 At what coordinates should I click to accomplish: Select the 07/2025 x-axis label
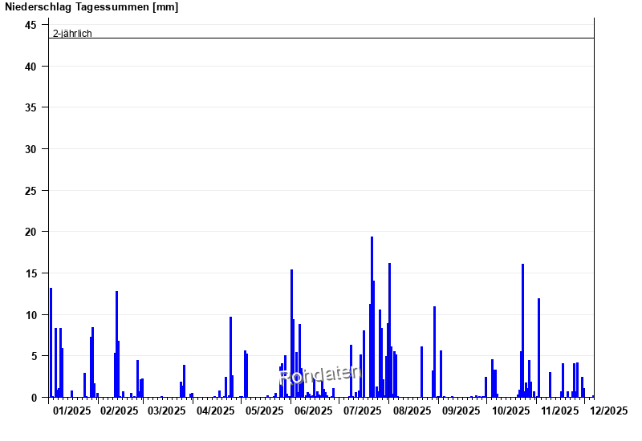(x=363, y=411)
